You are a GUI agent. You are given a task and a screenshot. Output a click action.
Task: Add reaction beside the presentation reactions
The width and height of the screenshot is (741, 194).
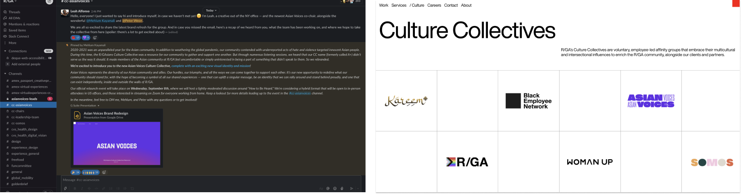(x=104, y=172)
